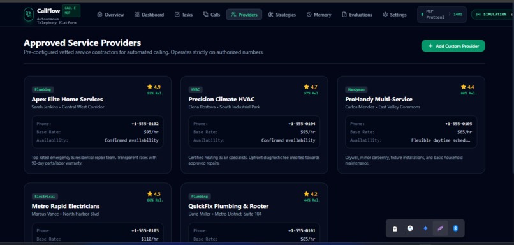This screenshot has height=245, width=514.
Task: Click phone number +1-555-0101
Action: (302, 231)
